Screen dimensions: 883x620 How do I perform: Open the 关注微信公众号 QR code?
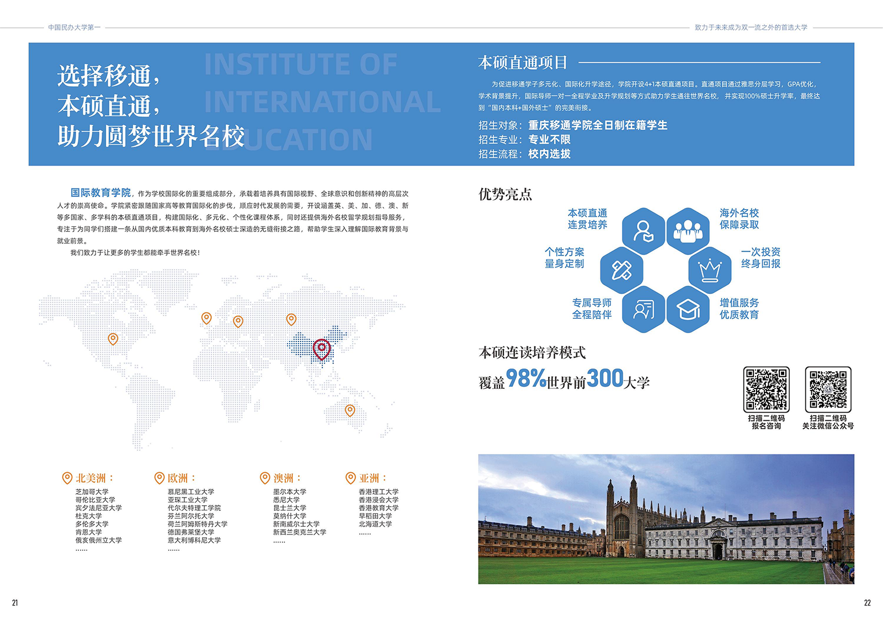828,389
